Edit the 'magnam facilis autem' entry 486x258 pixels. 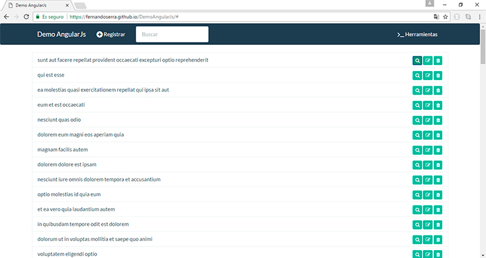pyautogui.click(x=428, y=150)
